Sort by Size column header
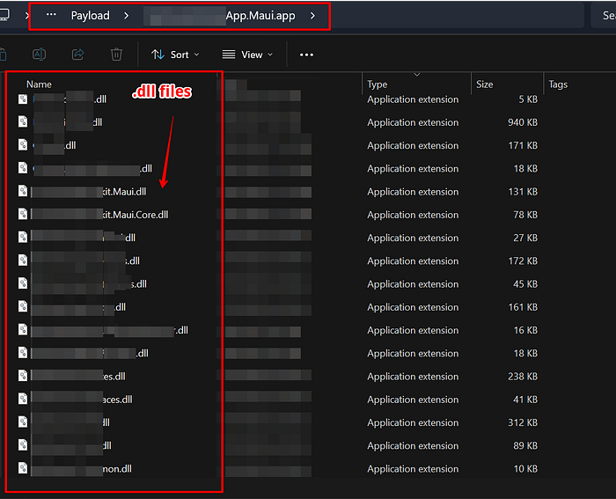The height and width of the screenshot is (499, 616). [x=484, y=84]
